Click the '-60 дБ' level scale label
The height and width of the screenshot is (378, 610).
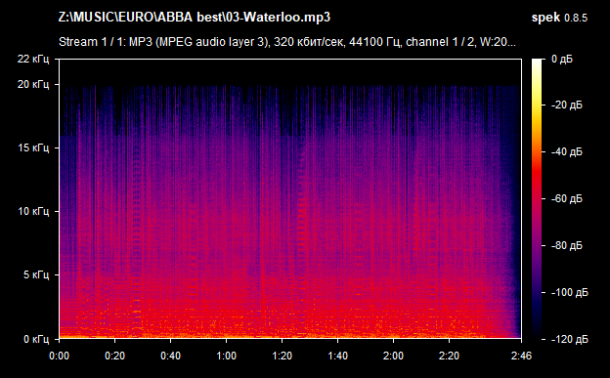tap(566, 198)
